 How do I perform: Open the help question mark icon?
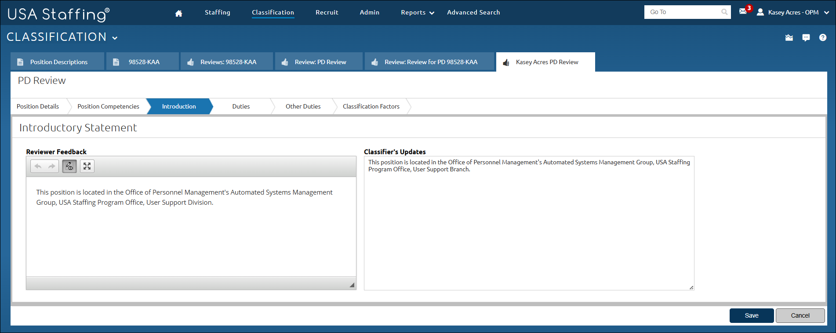822,38
